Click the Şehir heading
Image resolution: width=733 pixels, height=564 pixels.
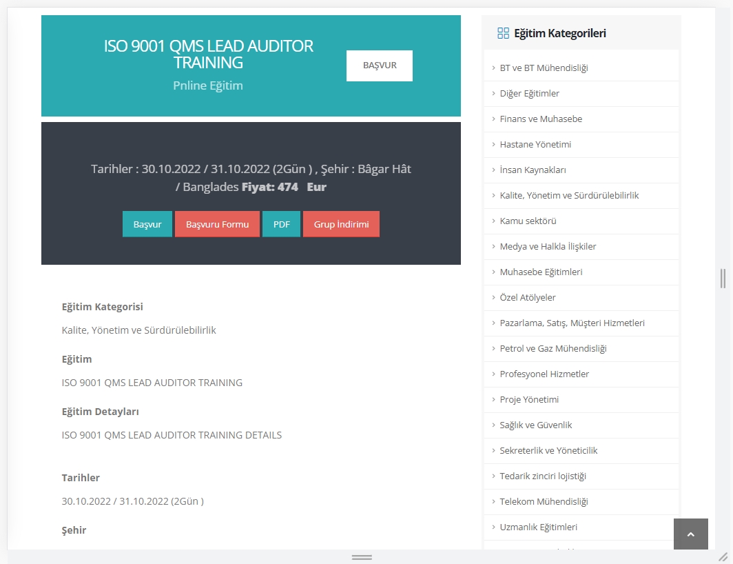pyautogui.click(x=74, y=530)
